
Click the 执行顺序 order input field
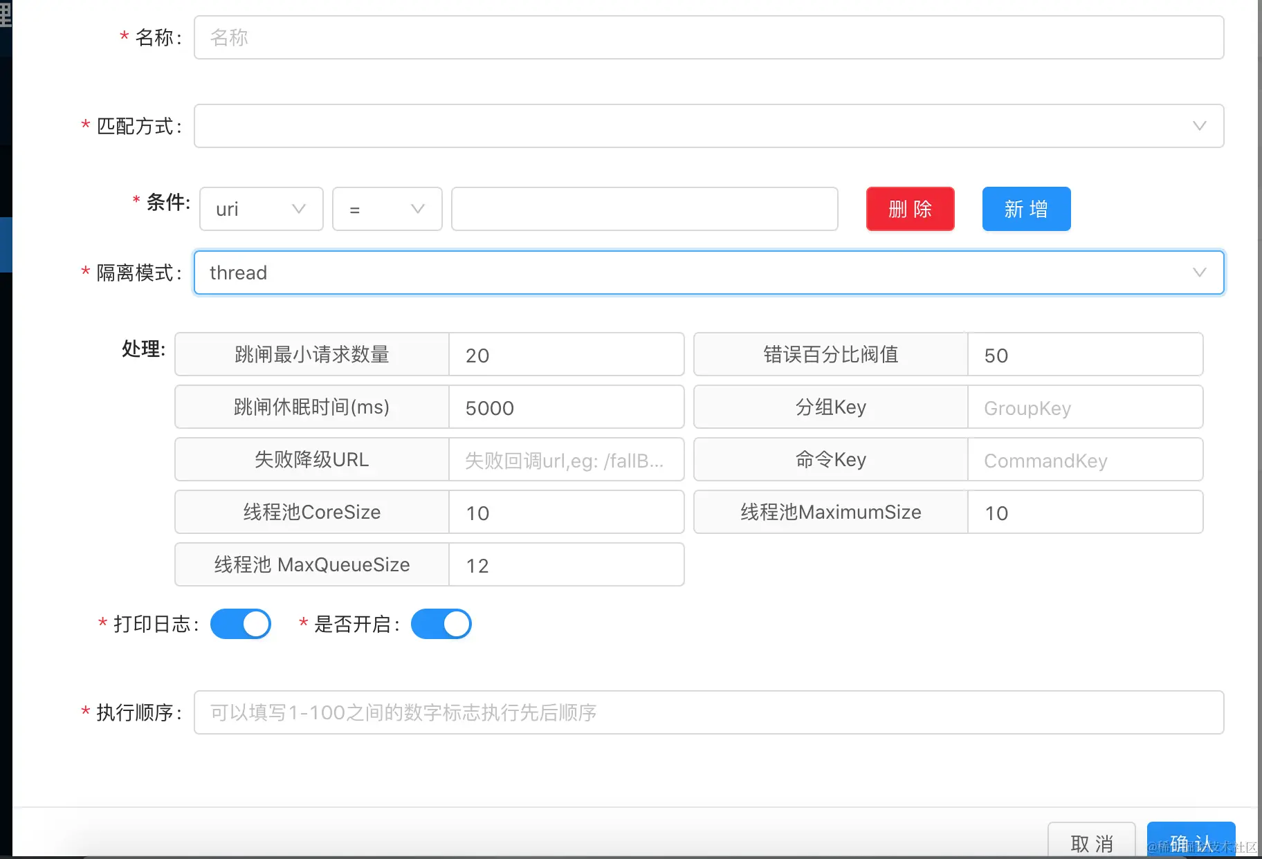pos(708,712)
